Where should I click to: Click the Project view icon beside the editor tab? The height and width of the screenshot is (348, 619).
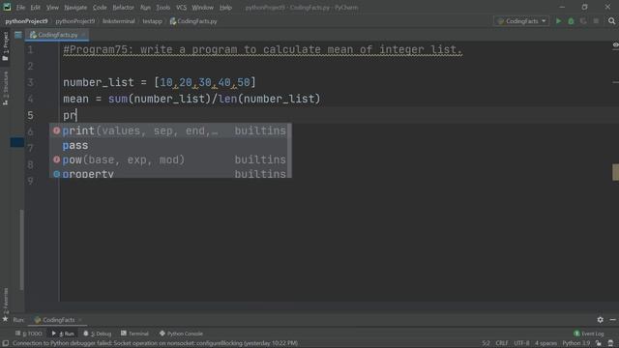pyautogui.click(x=18, y=35)
